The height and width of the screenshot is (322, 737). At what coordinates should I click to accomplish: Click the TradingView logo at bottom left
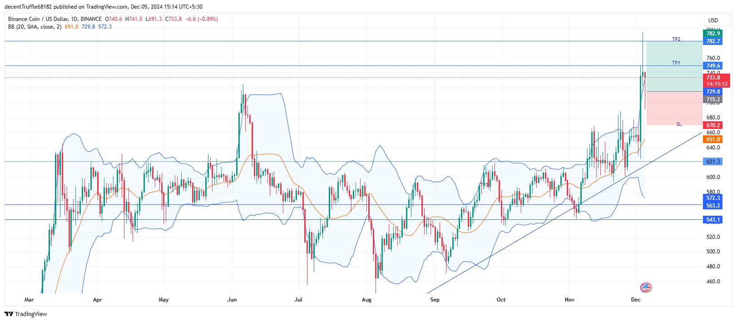(x=26, y=314)
